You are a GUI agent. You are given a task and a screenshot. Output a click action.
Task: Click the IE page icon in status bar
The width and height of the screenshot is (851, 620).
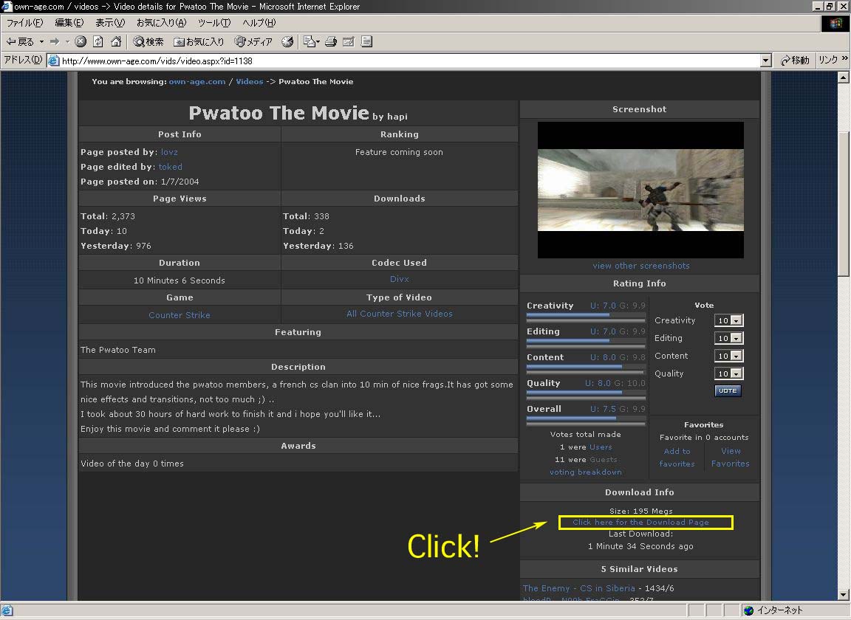[x=7, y=610]
